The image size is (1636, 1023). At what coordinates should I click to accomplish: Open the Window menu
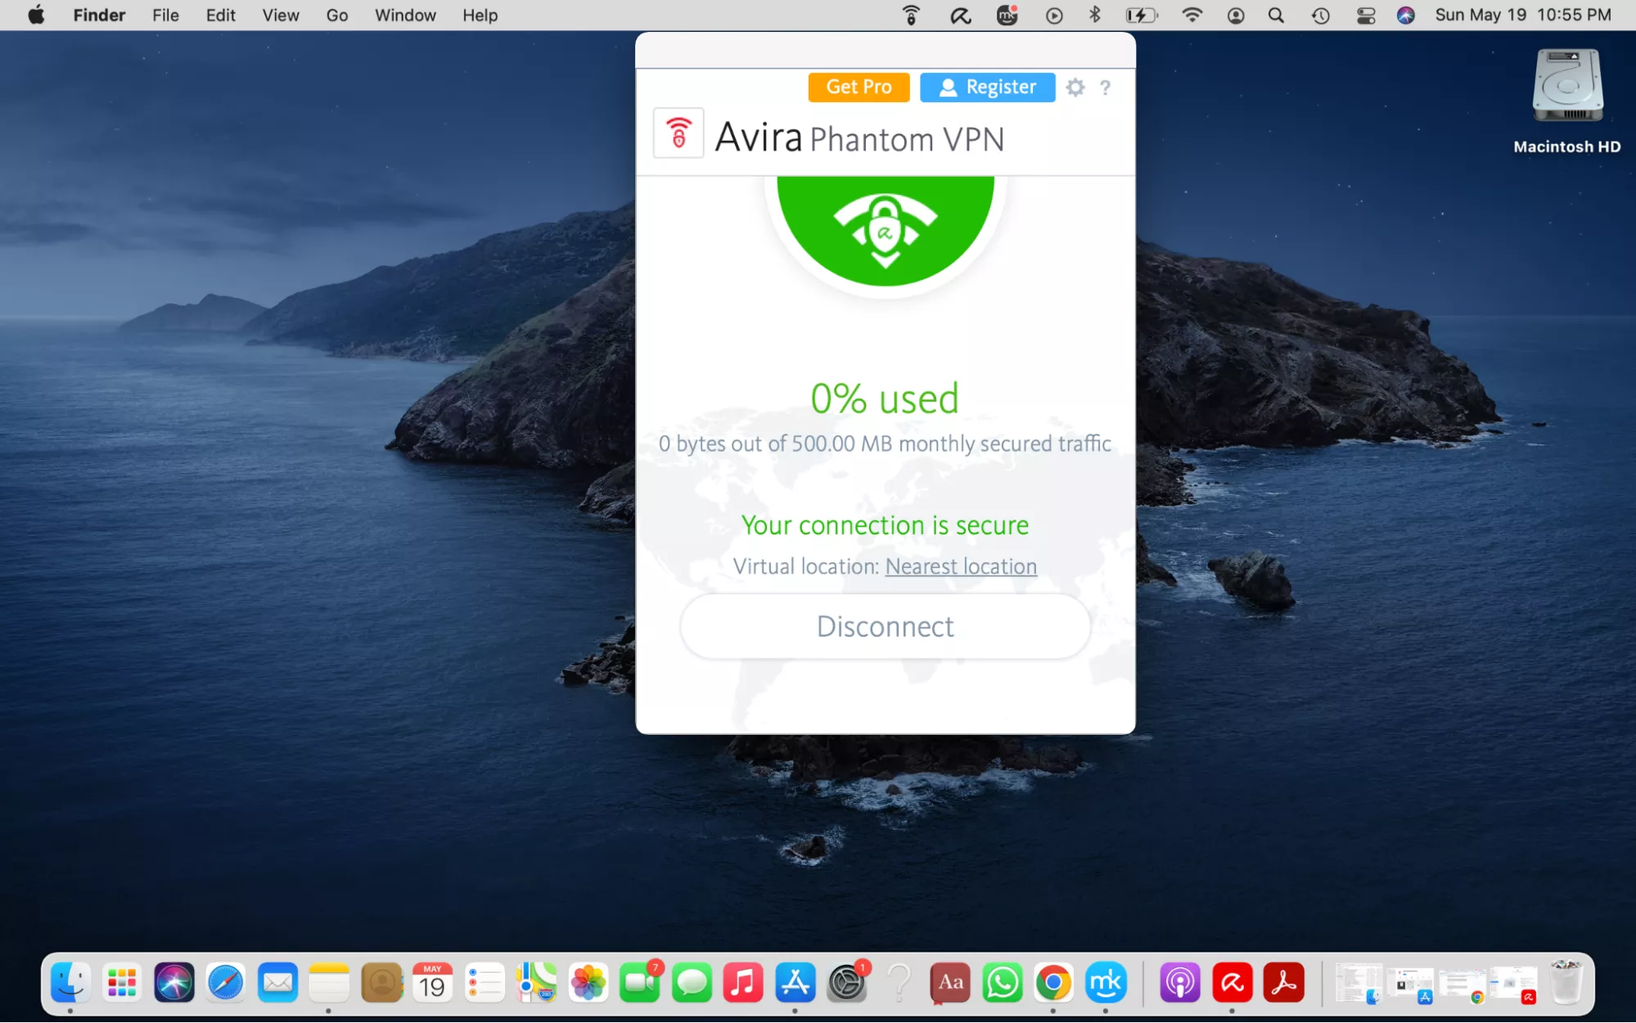click(x=405, y=16)
